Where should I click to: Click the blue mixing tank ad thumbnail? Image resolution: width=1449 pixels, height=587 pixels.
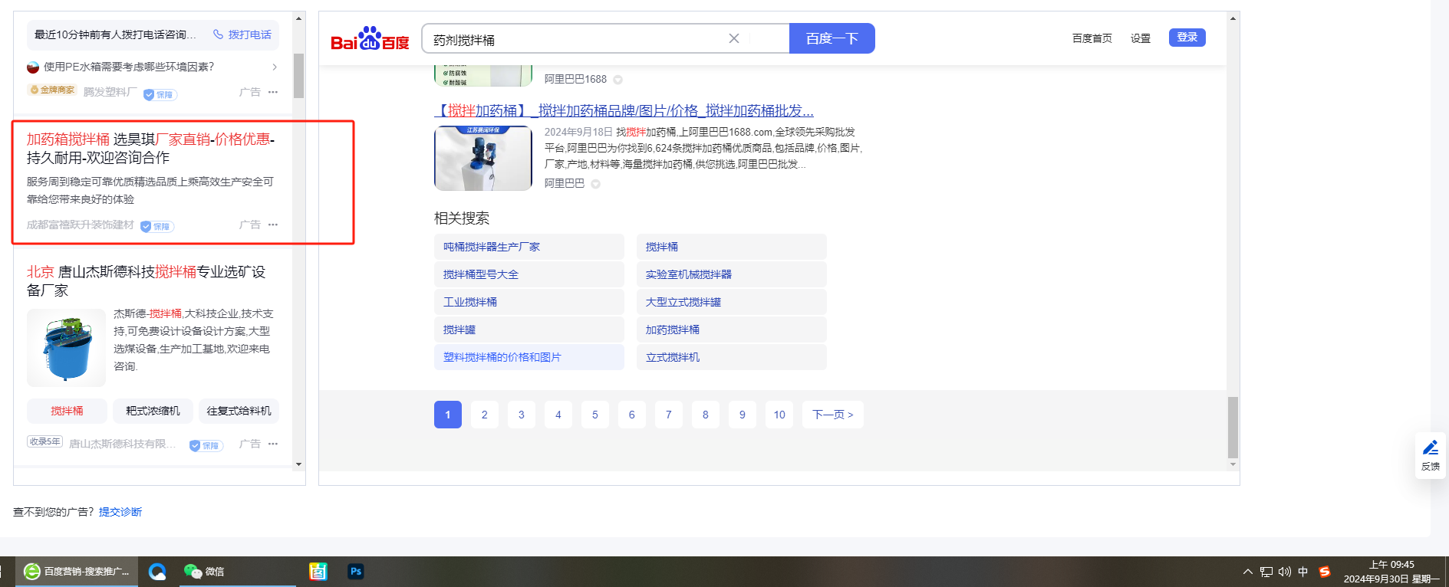(66, 348)
